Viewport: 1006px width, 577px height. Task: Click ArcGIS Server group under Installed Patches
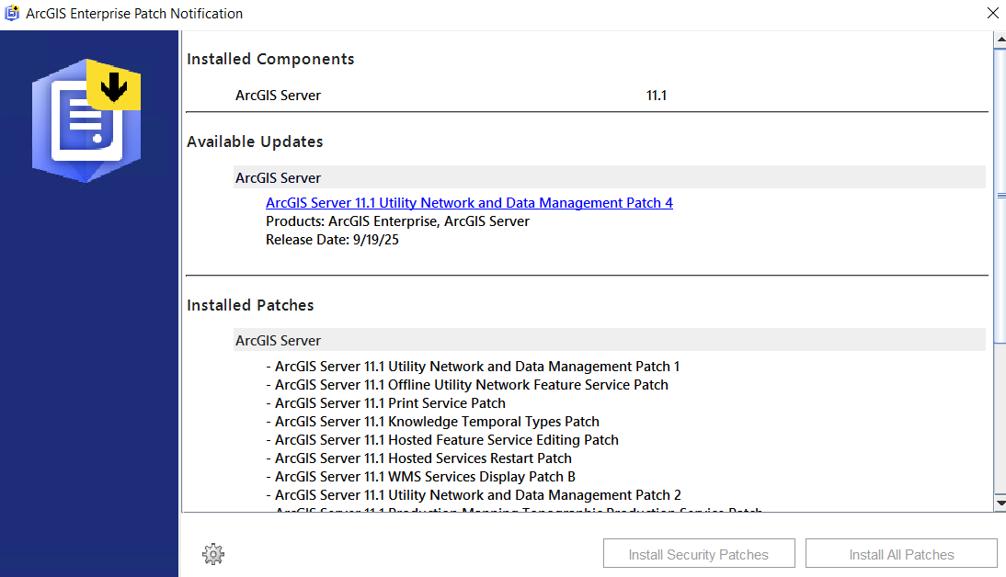pos(610,341)
